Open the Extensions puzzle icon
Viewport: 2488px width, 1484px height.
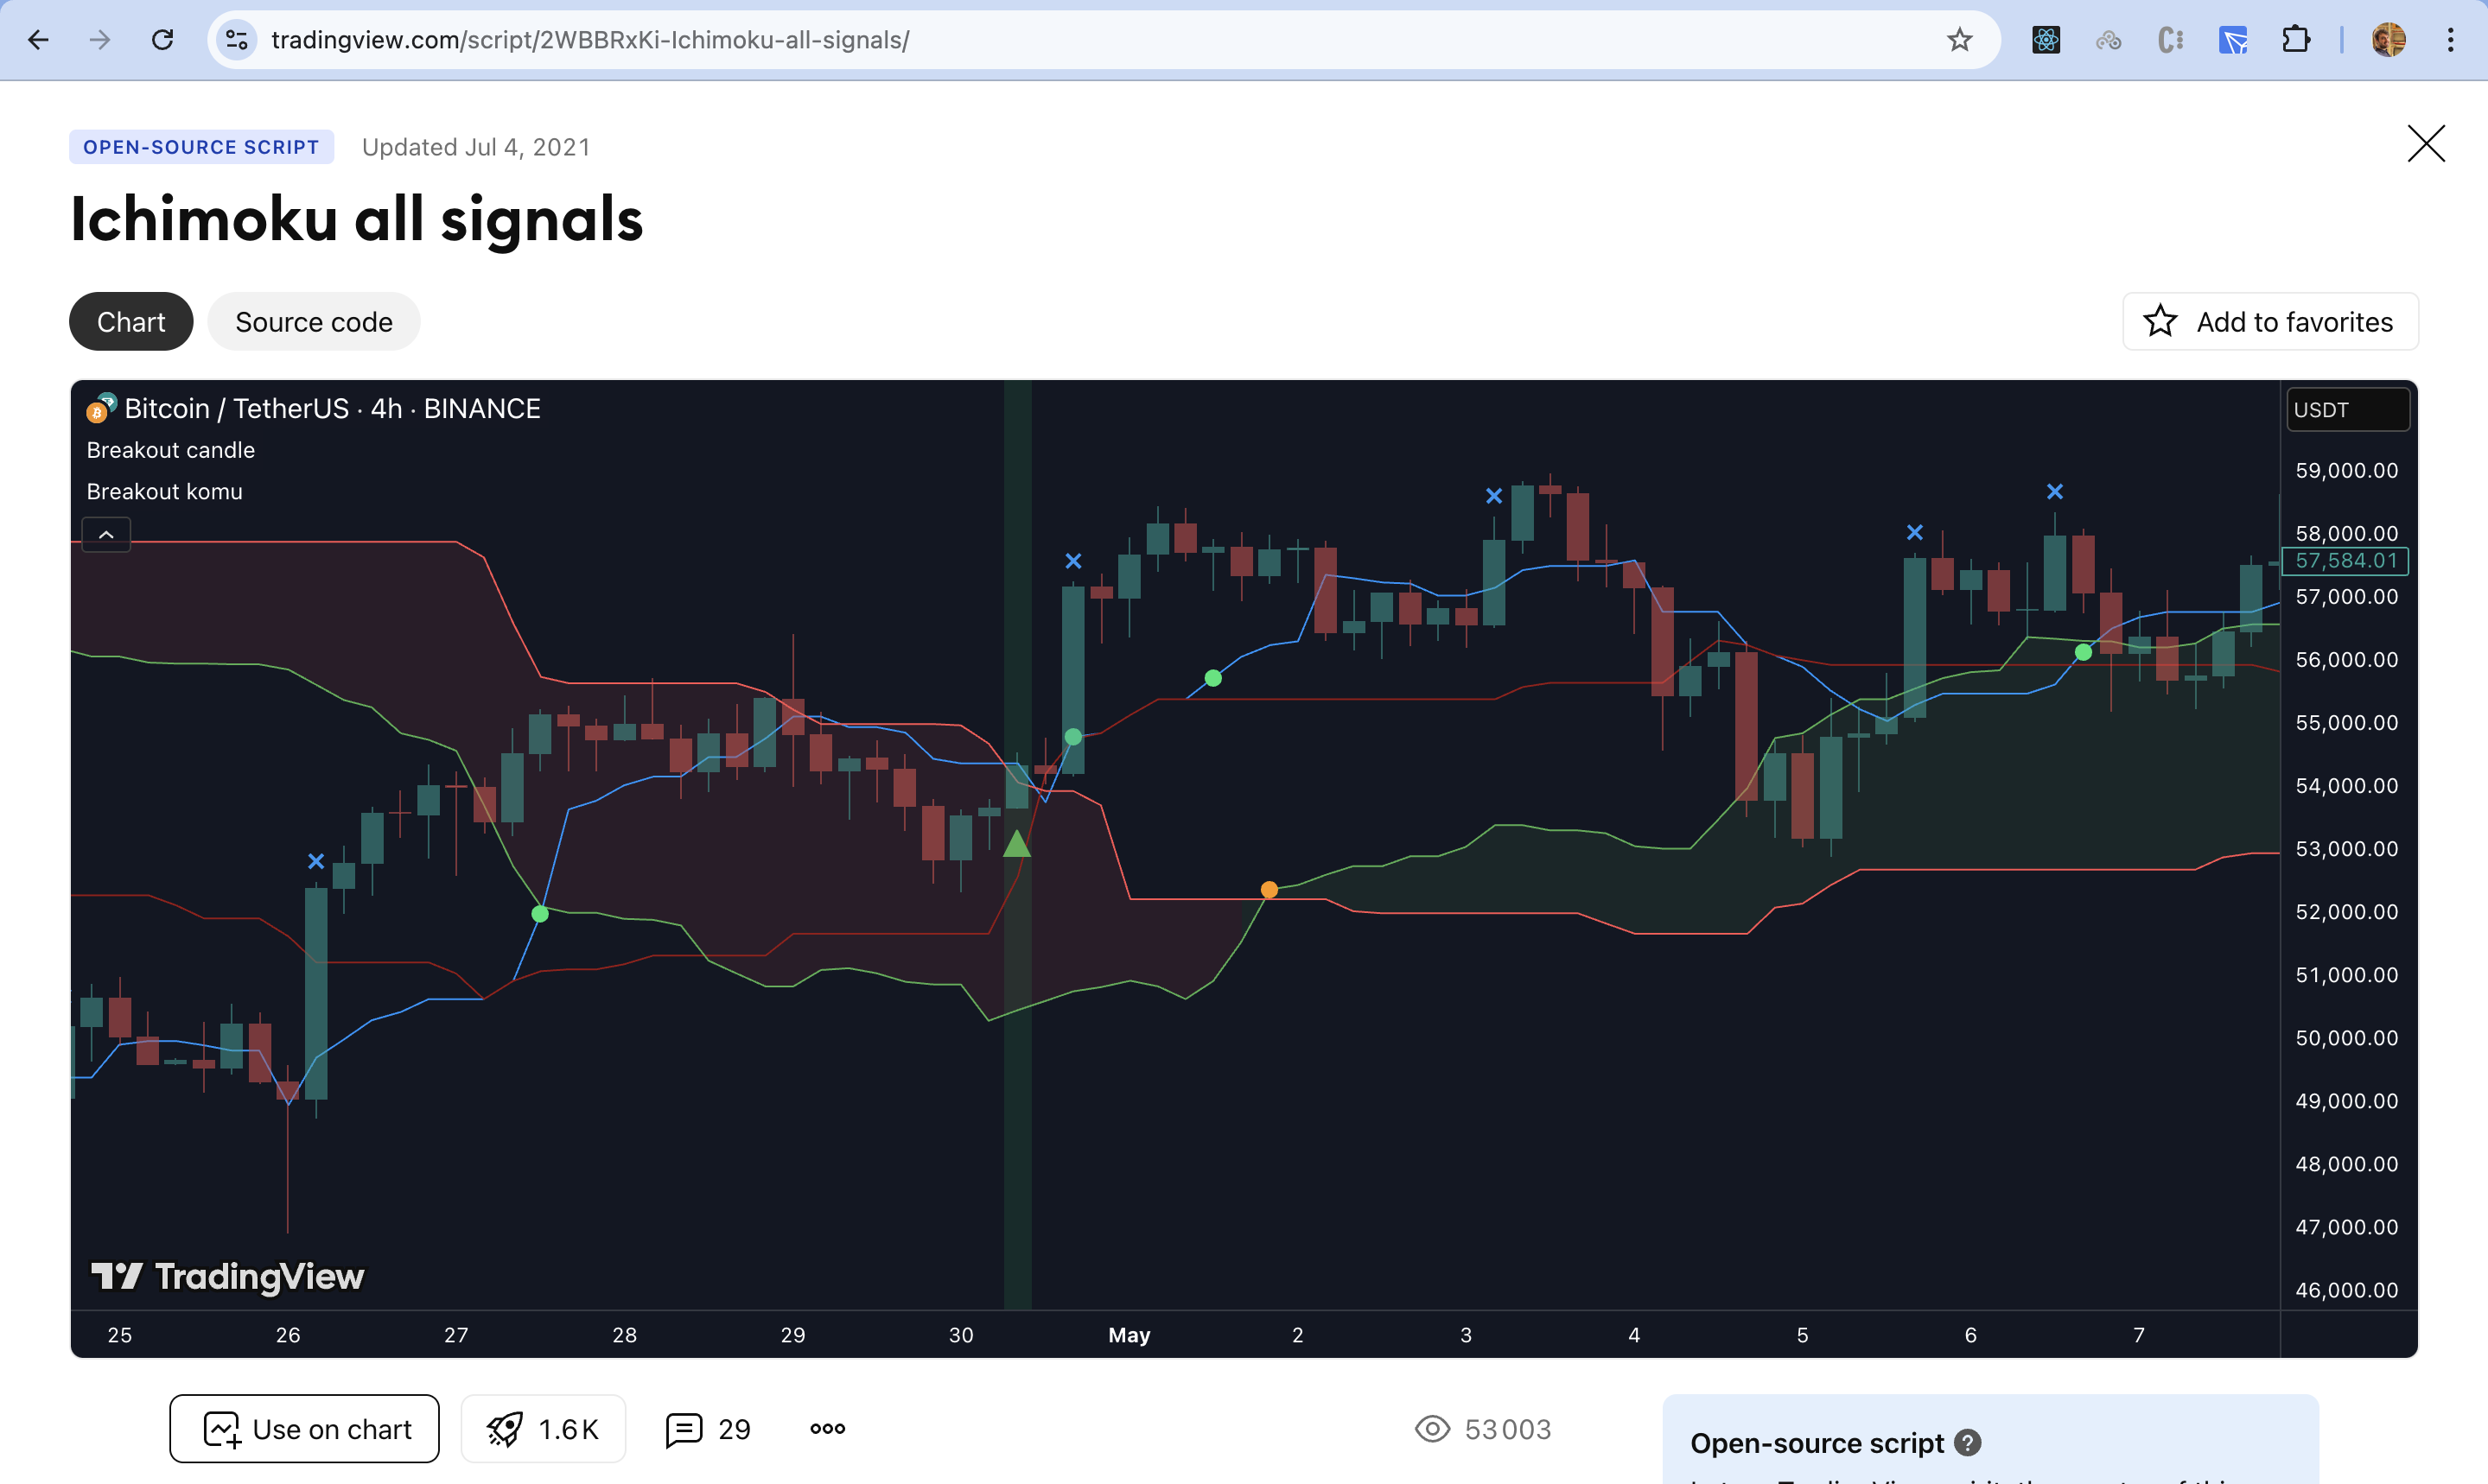coord(2295,40)
